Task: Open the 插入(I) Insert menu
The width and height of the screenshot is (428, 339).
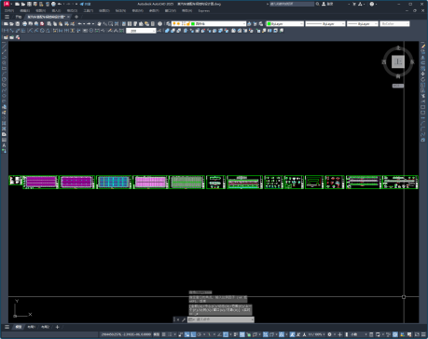Action: (x=56, y=10)
